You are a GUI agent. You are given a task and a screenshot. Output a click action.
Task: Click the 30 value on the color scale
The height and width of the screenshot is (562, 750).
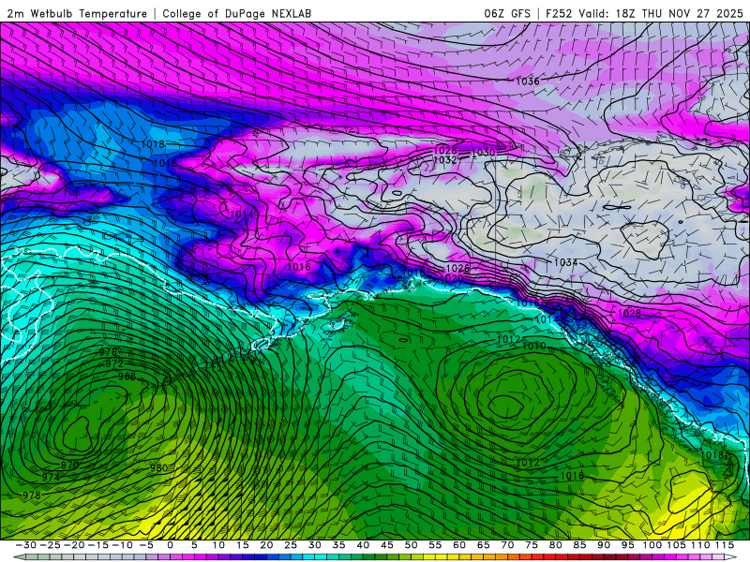pyautogui.click(x=315, y=545)
